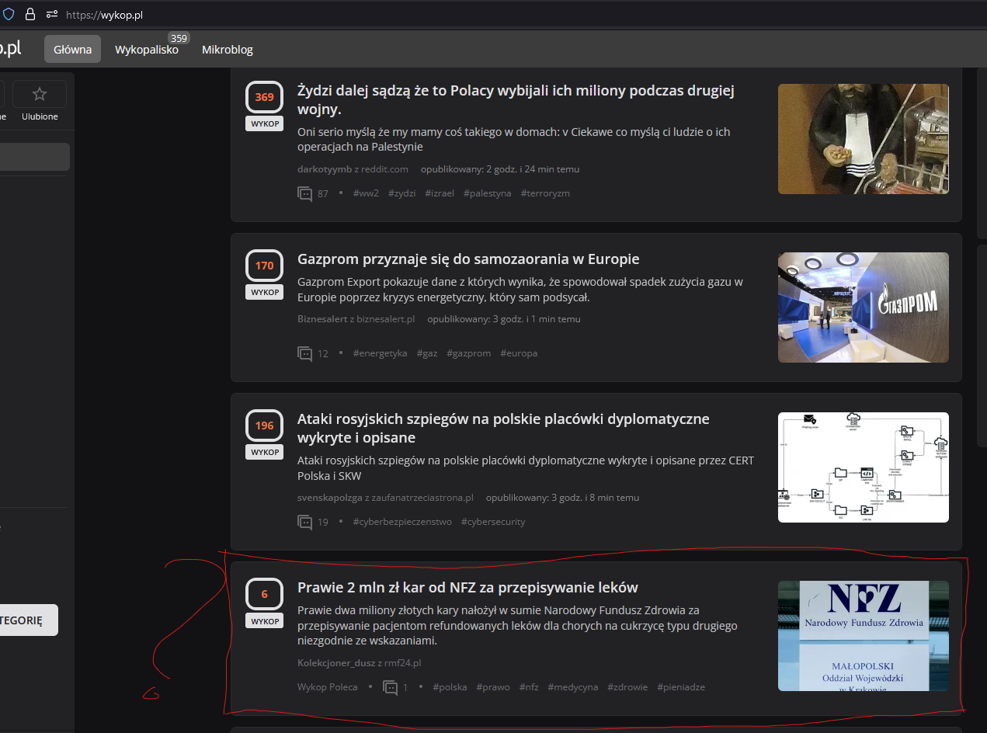The image size is (987, 733).
Task: Upvote the Russian spies post via WYKOP
Action: [x=265, y=452]
